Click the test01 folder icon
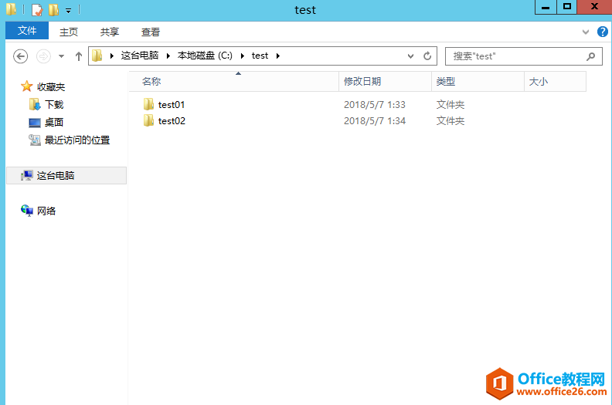This screenshot has height=405, width=612. click(x=148, y=104)
